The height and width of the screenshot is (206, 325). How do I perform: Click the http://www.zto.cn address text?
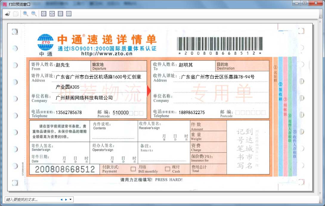[x=107, y=54]
